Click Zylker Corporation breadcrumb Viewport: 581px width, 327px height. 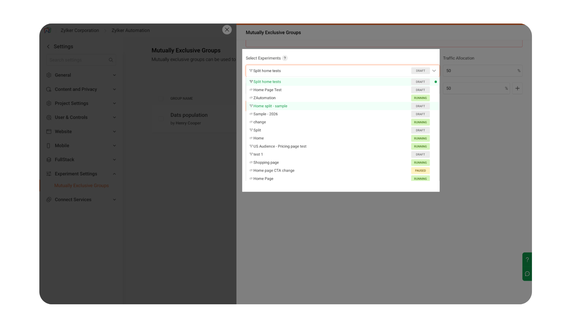coord(80,30)
